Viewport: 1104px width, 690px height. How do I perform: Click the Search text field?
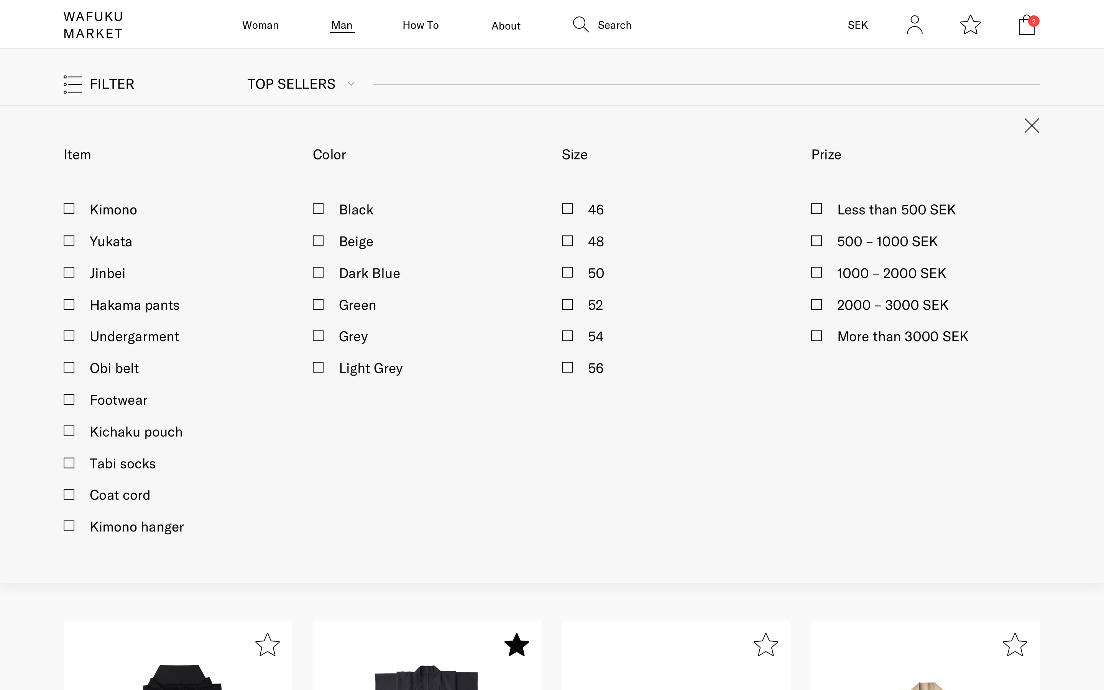[x=614, y=25]
